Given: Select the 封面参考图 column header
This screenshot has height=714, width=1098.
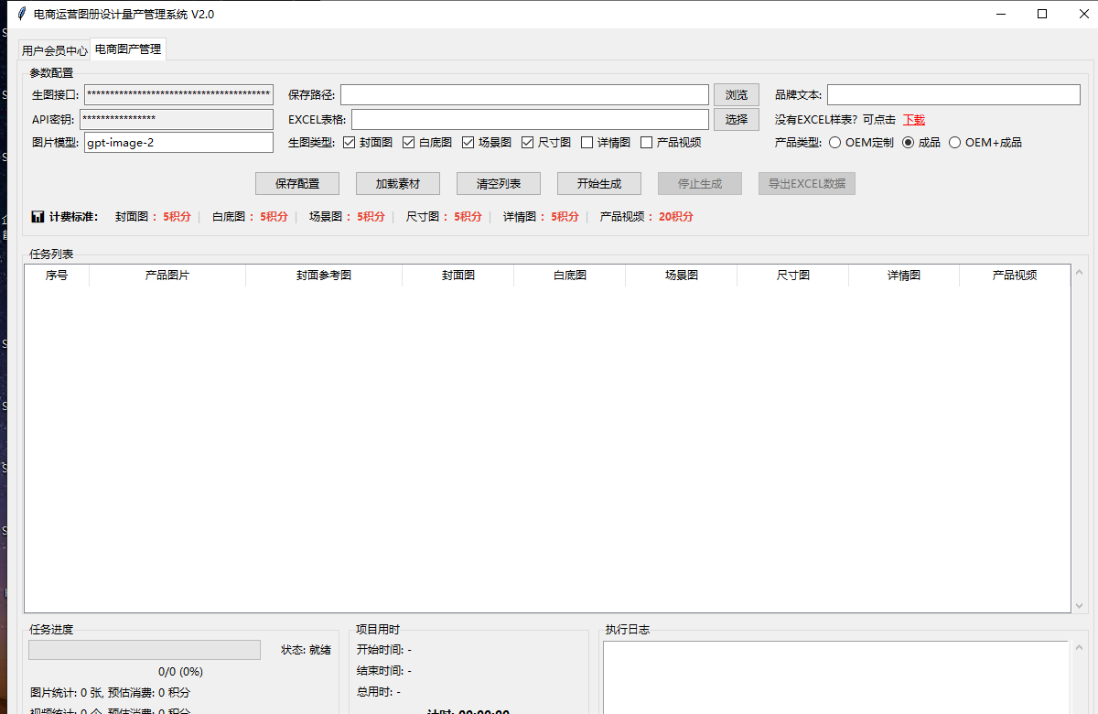Looking at the screenshot, I should tap(324, 276).
